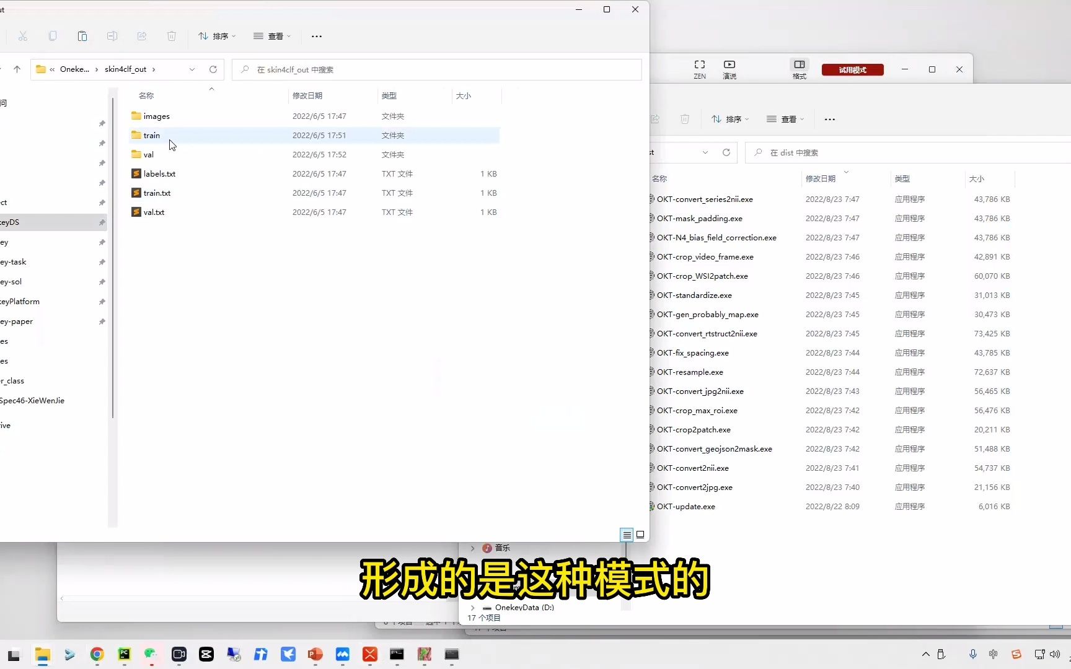Open the 查看 view options dropdown
The image size is (1071, 669).
[x=272, y=36]
